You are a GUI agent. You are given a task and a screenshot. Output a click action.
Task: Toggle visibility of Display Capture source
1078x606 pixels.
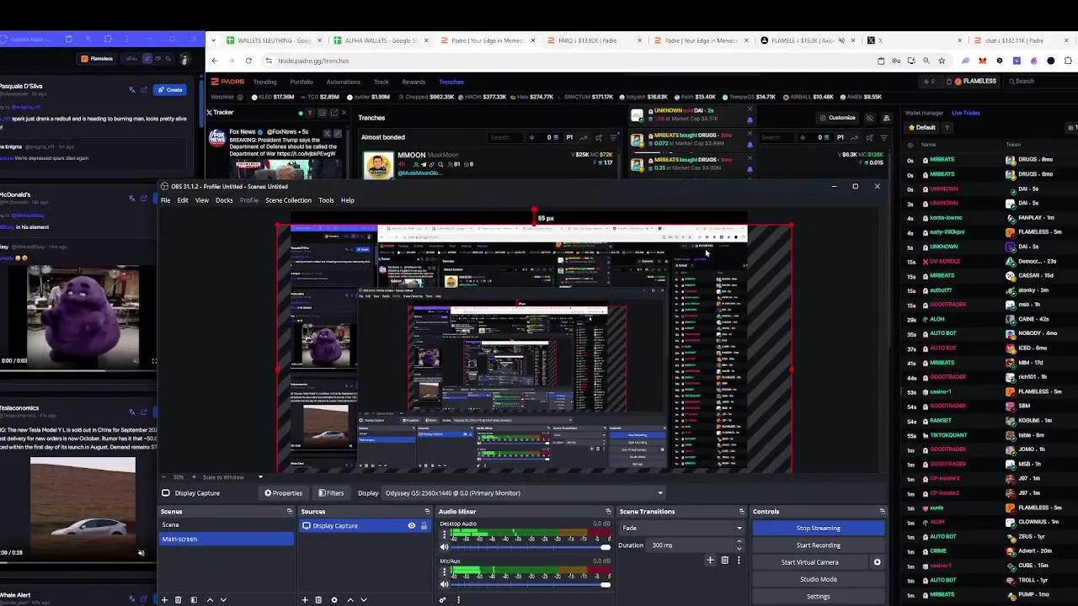pos(412,526)
